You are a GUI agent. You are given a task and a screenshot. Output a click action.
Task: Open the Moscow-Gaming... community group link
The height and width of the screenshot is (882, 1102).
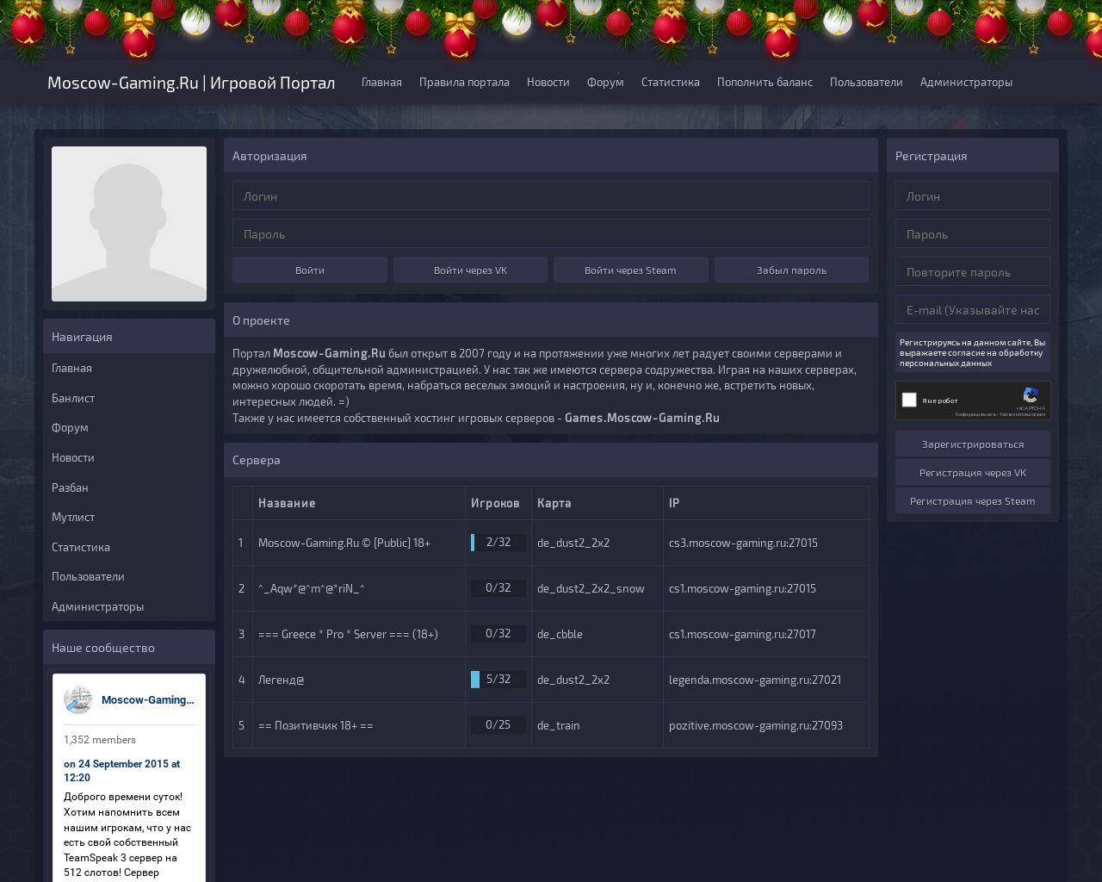(x=148, y=699)
